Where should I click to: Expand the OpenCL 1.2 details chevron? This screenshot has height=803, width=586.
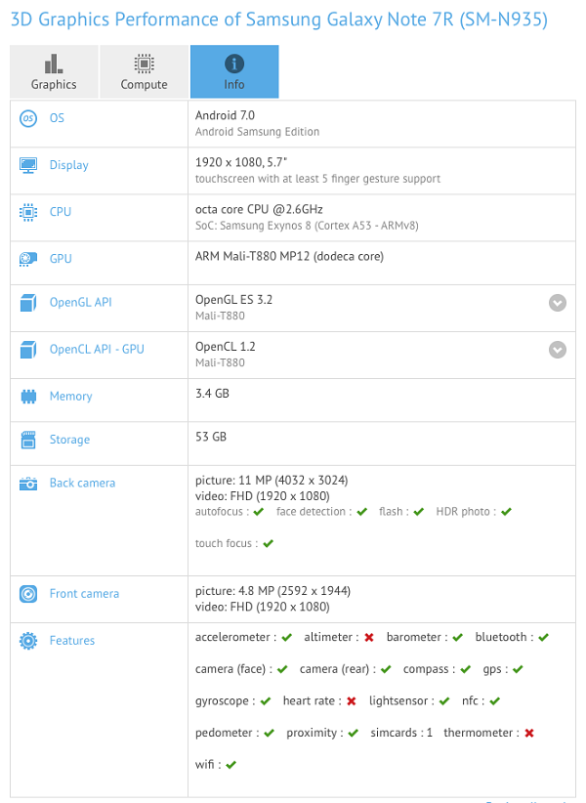[558, 350]
